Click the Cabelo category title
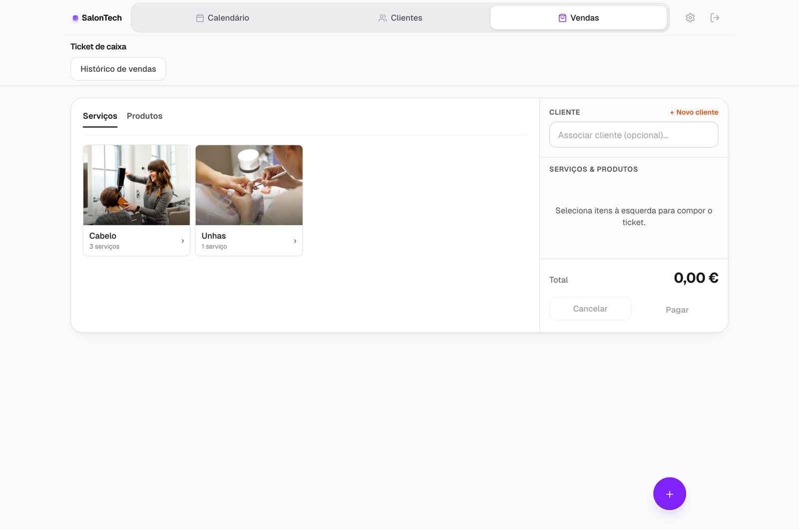The height and width of the screenshot is (529, 799). (x=103, y=236)
